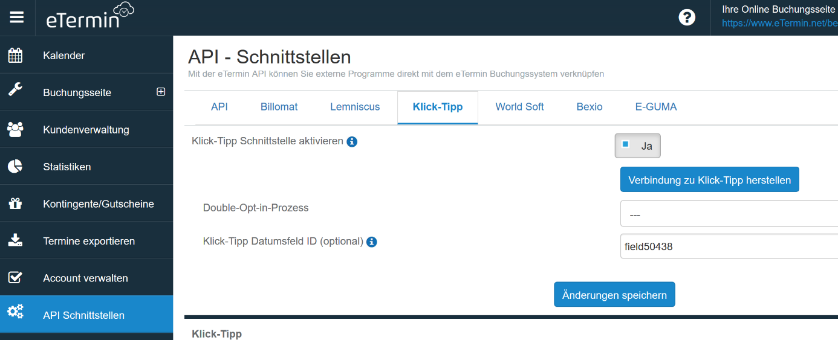
Task: Switch to the E-GUMA tab
Action: (x=656, y=107)
